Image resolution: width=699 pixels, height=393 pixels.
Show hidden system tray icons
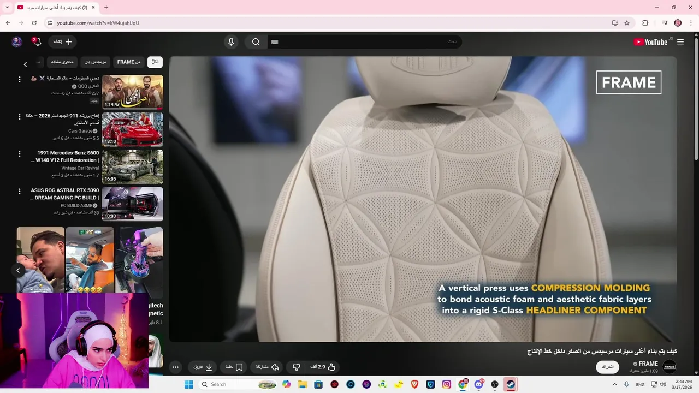(x=614, y=384)
